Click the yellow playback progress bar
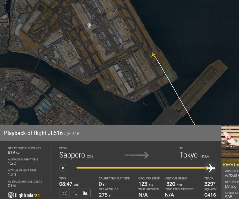The width and height of the screenshot is (239, 199). click(140, 168)
